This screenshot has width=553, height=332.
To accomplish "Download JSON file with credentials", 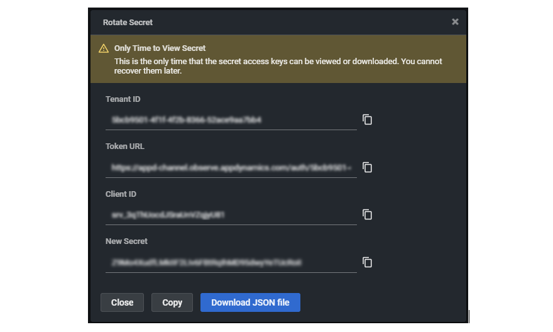I will tap(250, 302).
